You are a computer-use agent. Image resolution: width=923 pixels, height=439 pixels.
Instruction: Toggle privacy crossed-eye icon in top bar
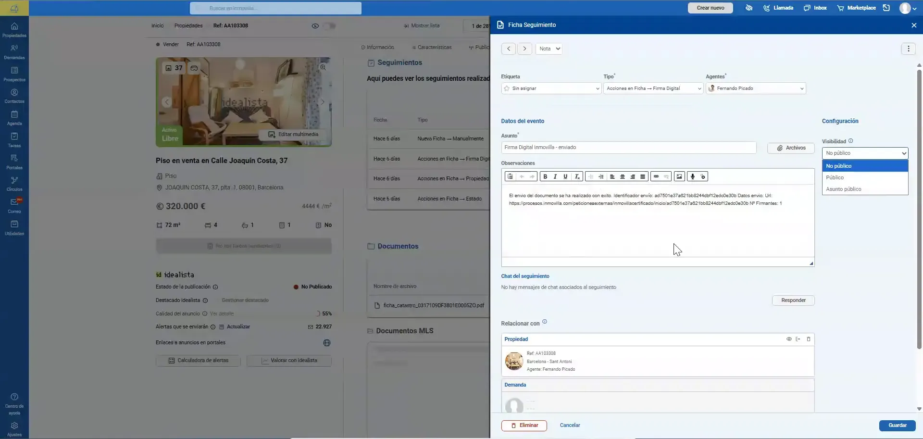tap(749, 8)
